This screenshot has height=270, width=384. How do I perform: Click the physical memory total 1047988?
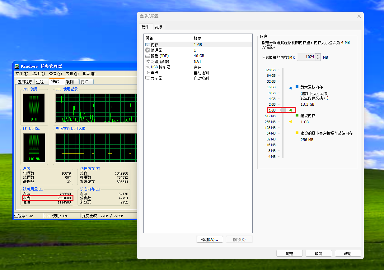121,173
